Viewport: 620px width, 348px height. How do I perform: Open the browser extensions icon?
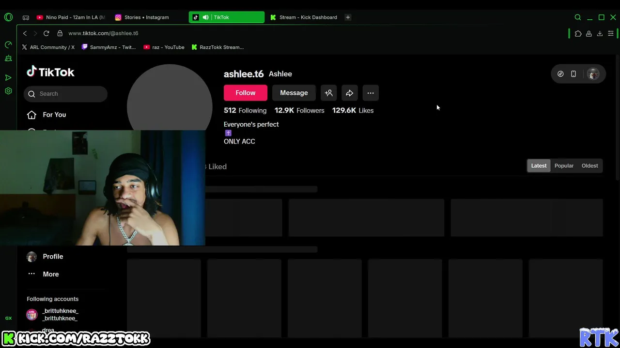pyautogui.click(x=578, y=33)
